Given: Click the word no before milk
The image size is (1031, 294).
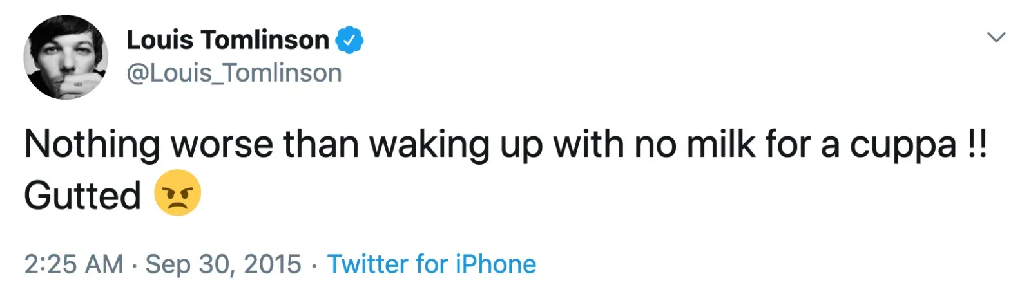Looking at the screenshot, I should click(x=655, y=145).
